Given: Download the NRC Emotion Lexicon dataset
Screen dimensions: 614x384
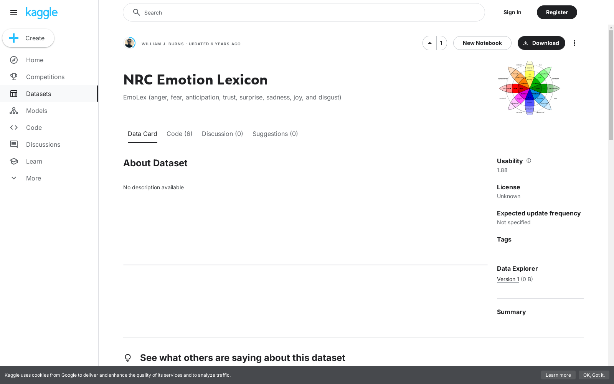Looking at the screenshot, I should coord(541,43).
